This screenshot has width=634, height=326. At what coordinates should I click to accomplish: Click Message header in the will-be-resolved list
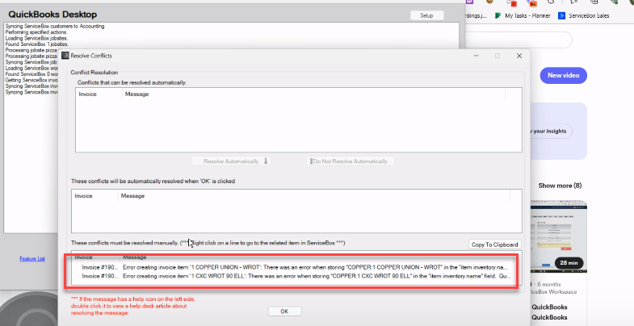tap(132, 196)
